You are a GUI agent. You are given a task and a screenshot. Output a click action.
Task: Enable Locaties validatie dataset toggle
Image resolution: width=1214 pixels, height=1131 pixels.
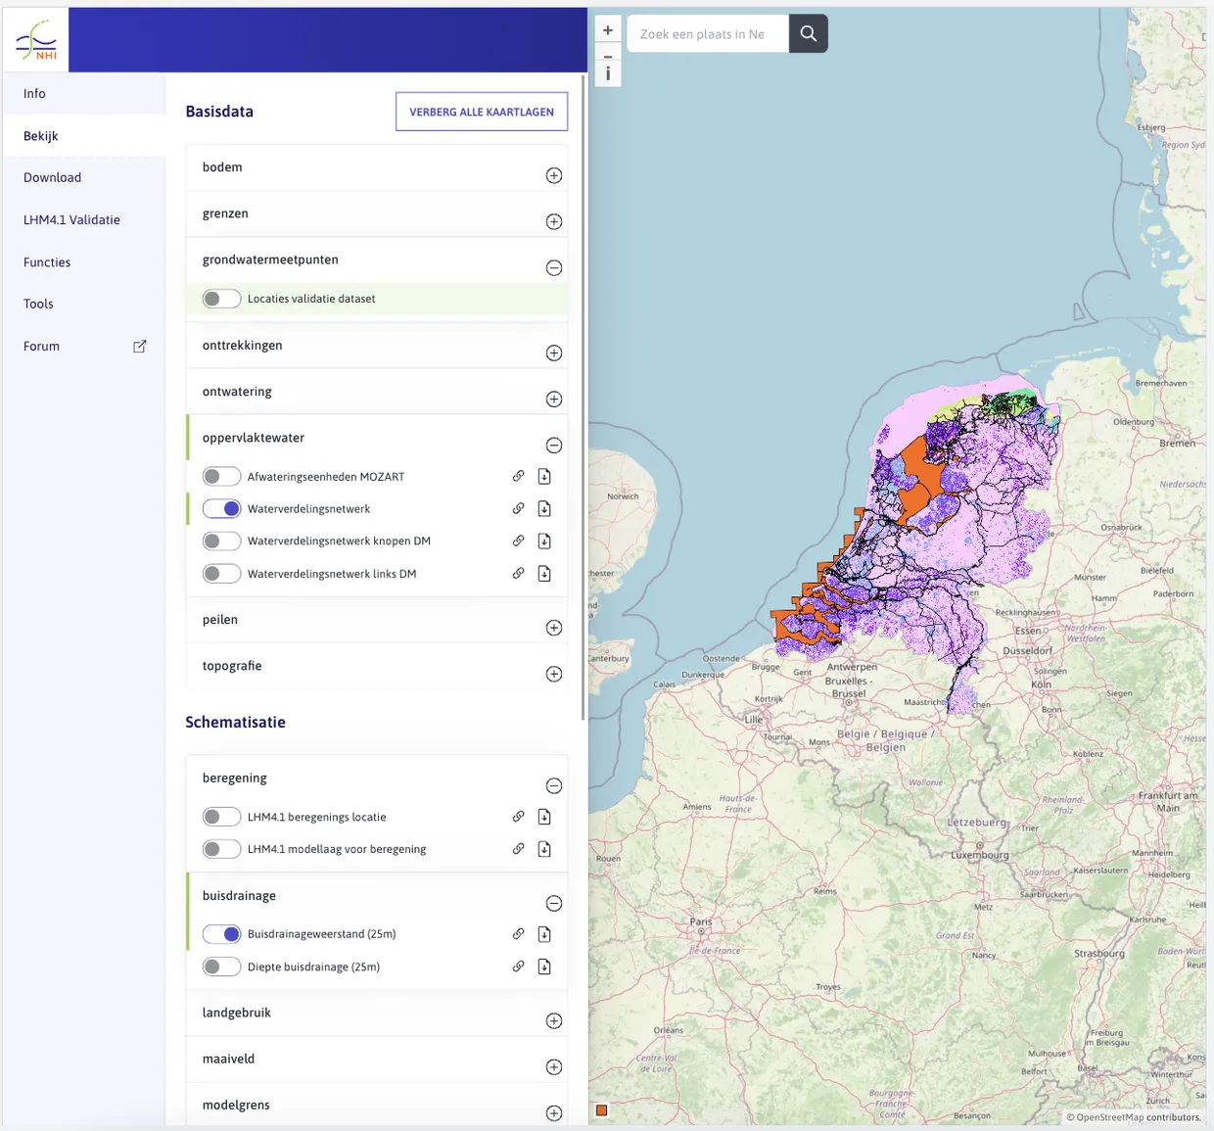point(222,299)
